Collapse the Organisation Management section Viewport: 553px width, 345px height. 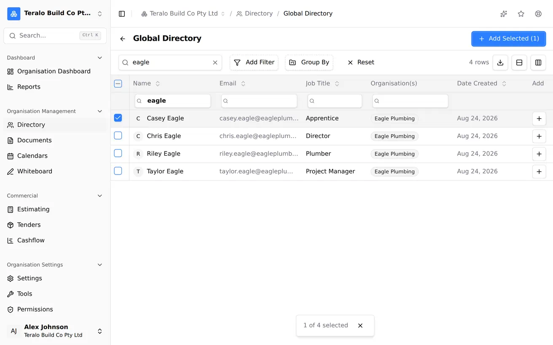pos(100,111)
